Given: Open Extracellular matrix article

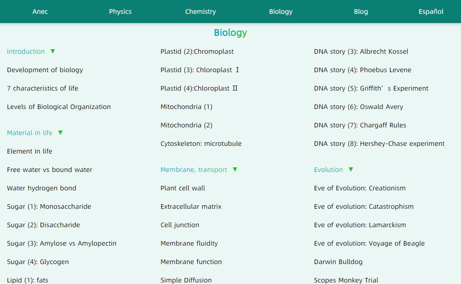Looking at the screenshot, I should [x=191, y=206].
